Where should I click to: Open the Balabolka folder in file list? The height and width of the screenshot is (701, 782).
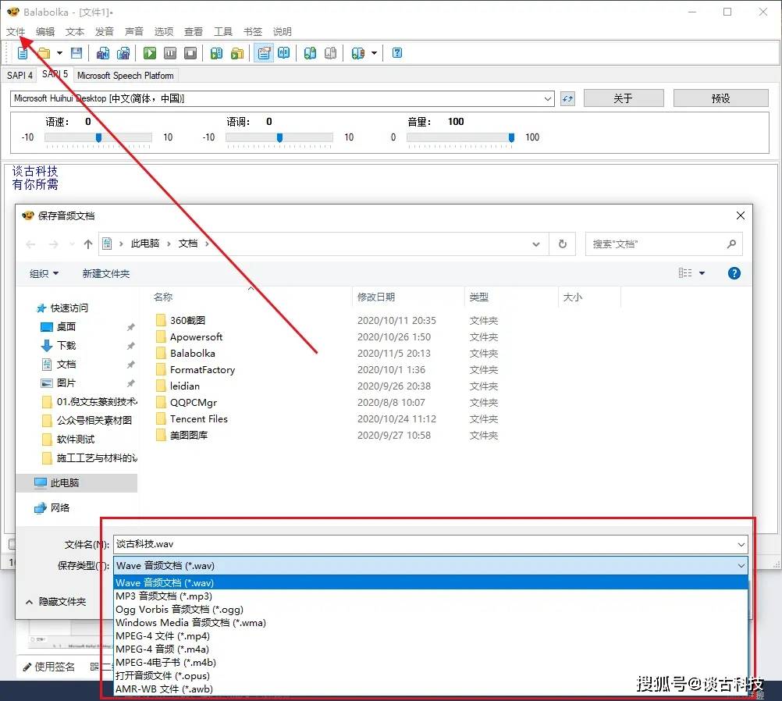(x=192, y=353)
